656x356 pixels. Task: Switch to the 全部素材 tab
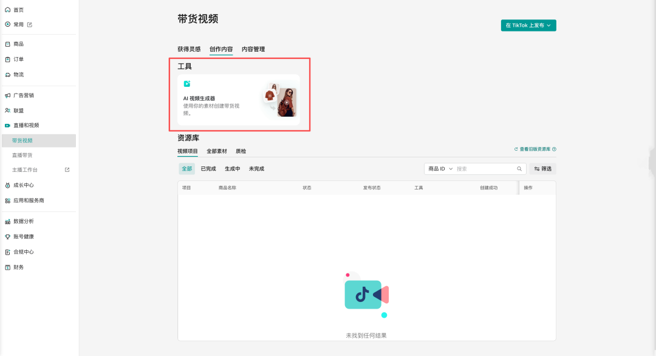217,151
